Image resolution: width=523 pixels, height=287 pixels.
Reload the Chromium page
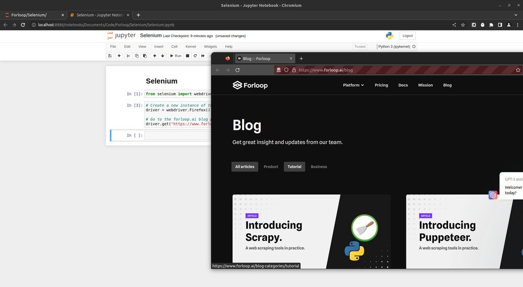(22, 25)
